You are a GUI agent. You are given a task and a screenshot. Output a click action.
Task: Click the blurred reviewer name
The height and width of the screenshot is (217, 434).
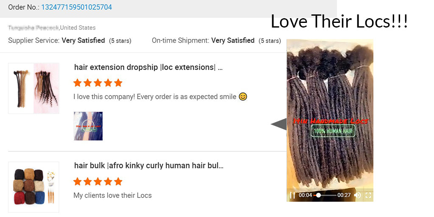click(x=33, y=28)
